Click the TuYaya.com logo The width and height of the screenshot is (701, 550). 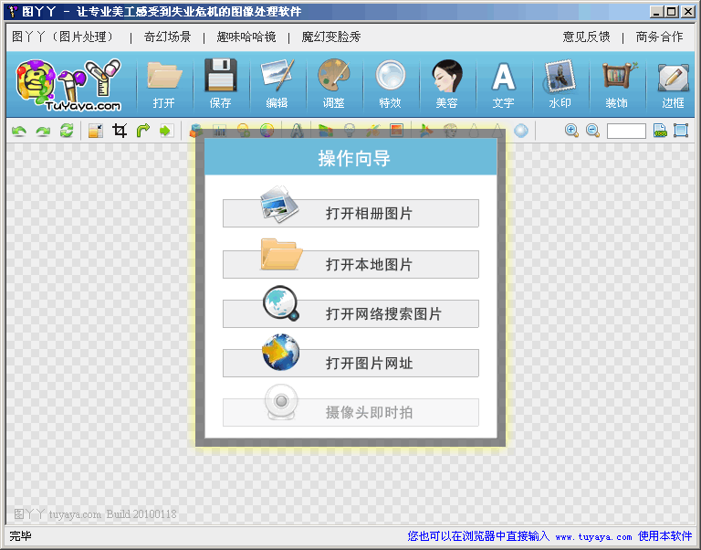click(x=68, y=85)
